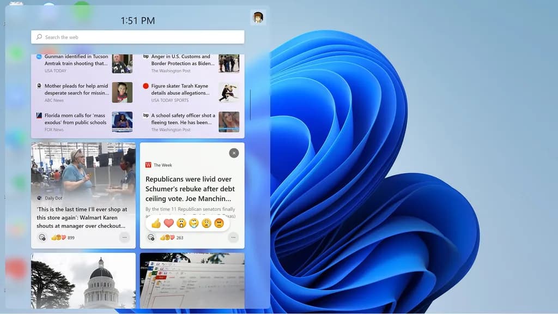Select the angry face reaction emoji
Image resolution: width=558 pixels, height=314 pixels.
219,223
